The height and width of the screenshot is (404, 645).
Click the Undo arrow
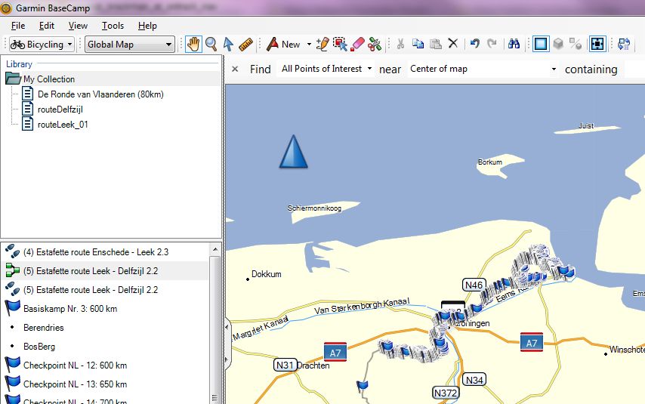point(475,43)
